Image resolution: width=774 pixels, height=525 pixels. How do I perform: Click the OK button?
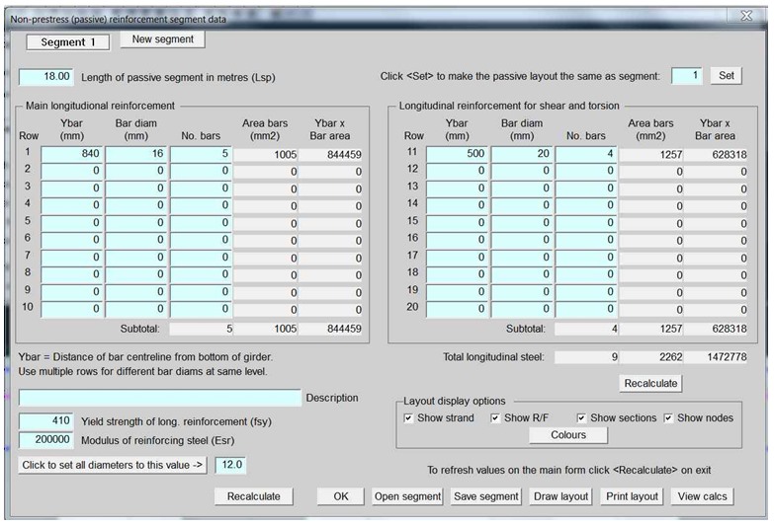(x=341, y=496)
